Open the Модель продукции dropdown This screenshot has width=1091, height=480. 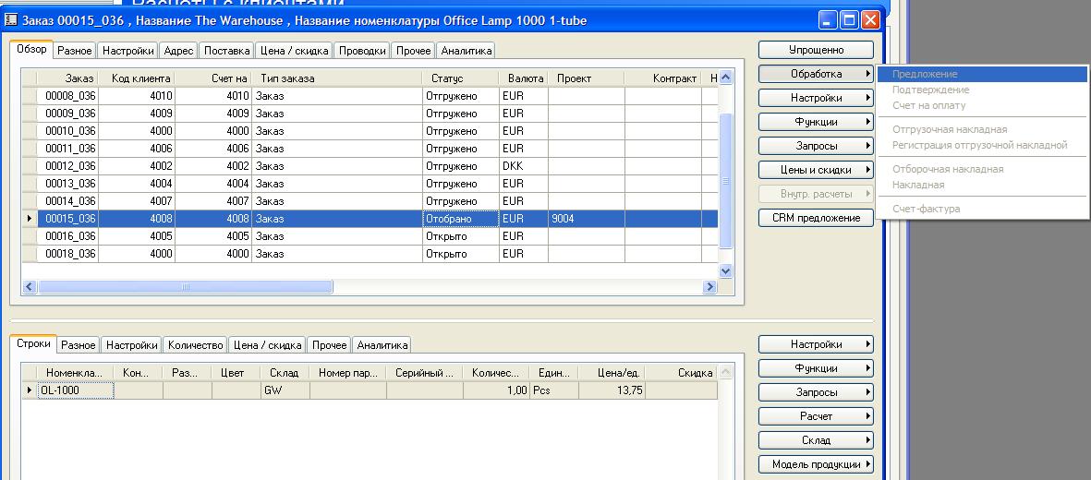click(x=816, y=464)
